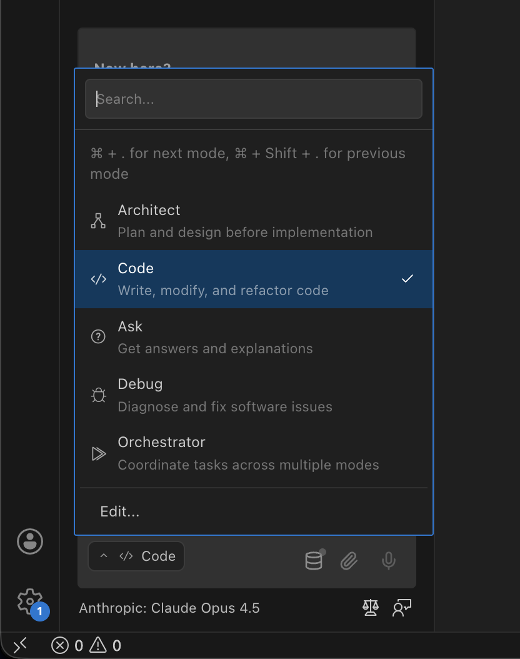Open feedback via the person speech-bubble icon
This screenshot has width=520, height=659.
tap(401, 607)
